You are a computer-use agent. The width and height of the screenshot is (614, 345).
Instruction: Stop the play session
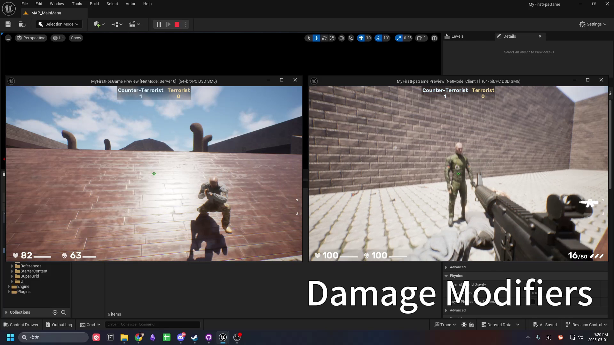(x=177, y=24)
